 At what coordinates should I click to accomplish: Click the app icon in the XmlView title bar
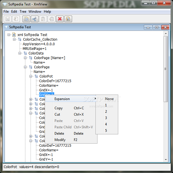pos(5,4)
